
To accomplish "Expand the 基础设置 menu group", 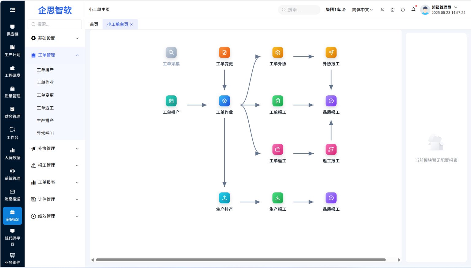I will pos(55,38).
